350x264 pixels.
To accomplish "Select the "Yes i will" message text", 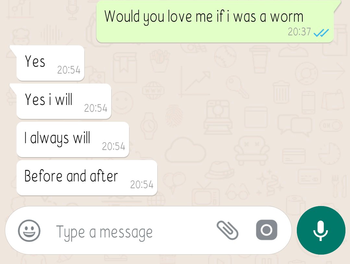I will pyautogui.click(x=49, y=99).
